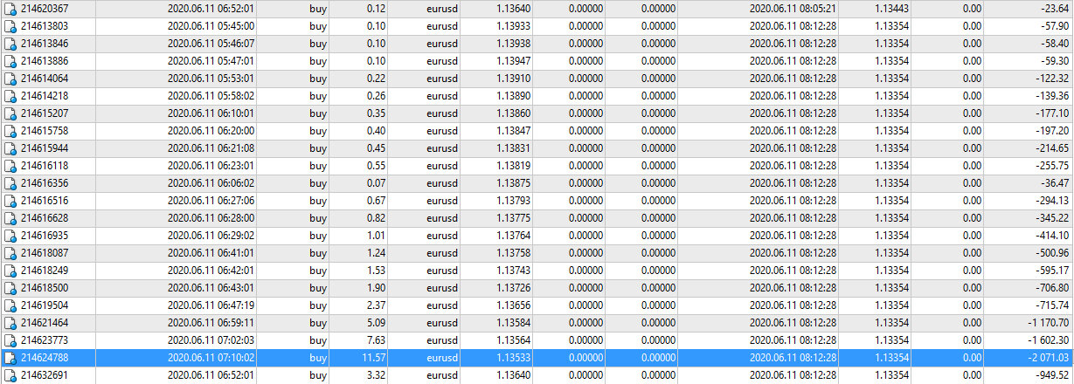This screenshot has width=1074, height=384.
Task: Click open time 2020.06.11 05:46:07
Action: click(211, 44)
